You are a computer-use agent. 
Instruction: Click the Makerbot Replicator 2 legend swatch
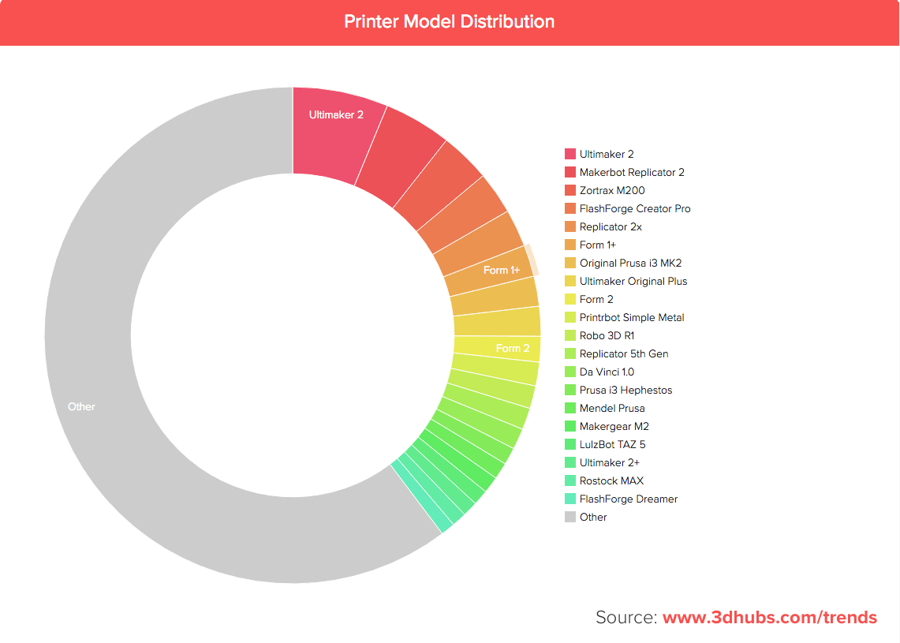[x=570, y=172]
